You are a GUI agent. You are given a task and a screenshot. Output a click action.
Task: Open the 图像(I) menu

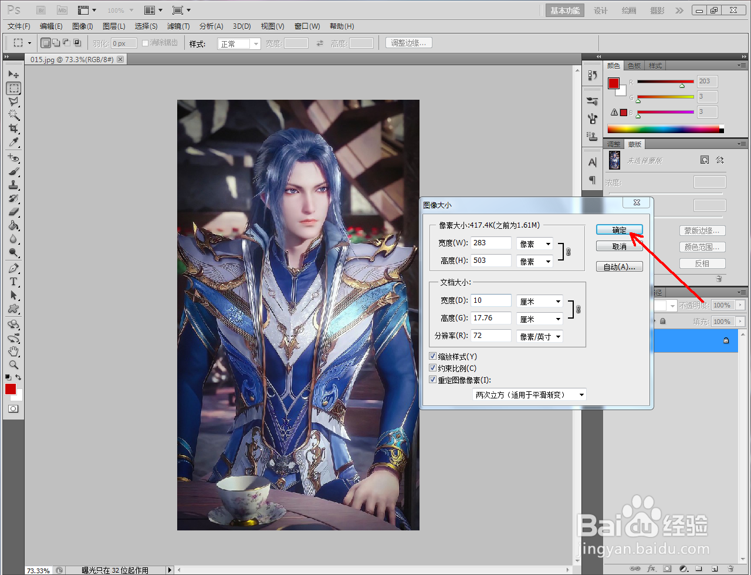[x=83, y=26]
